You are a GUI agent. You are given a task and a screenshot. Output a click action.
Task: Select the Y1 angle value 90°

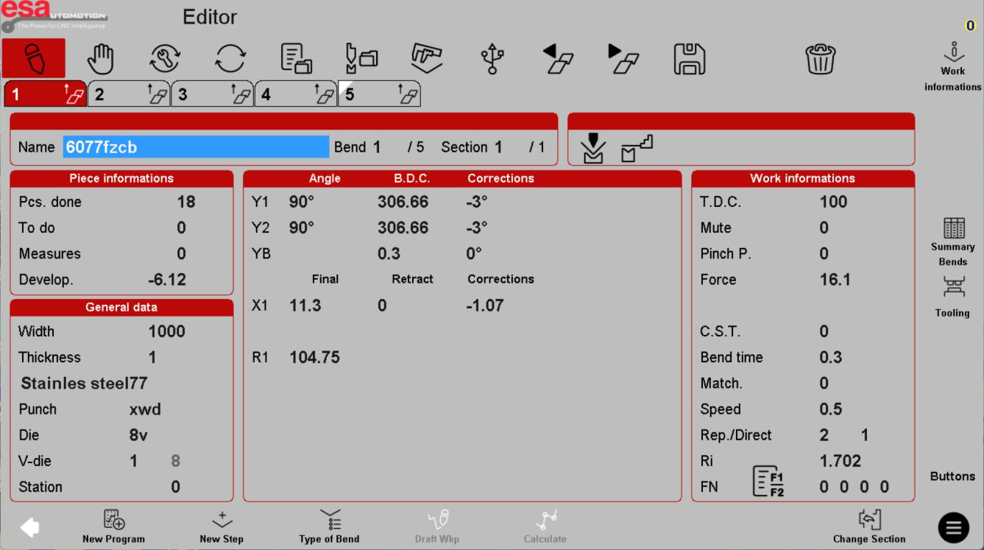click(302, 202)
